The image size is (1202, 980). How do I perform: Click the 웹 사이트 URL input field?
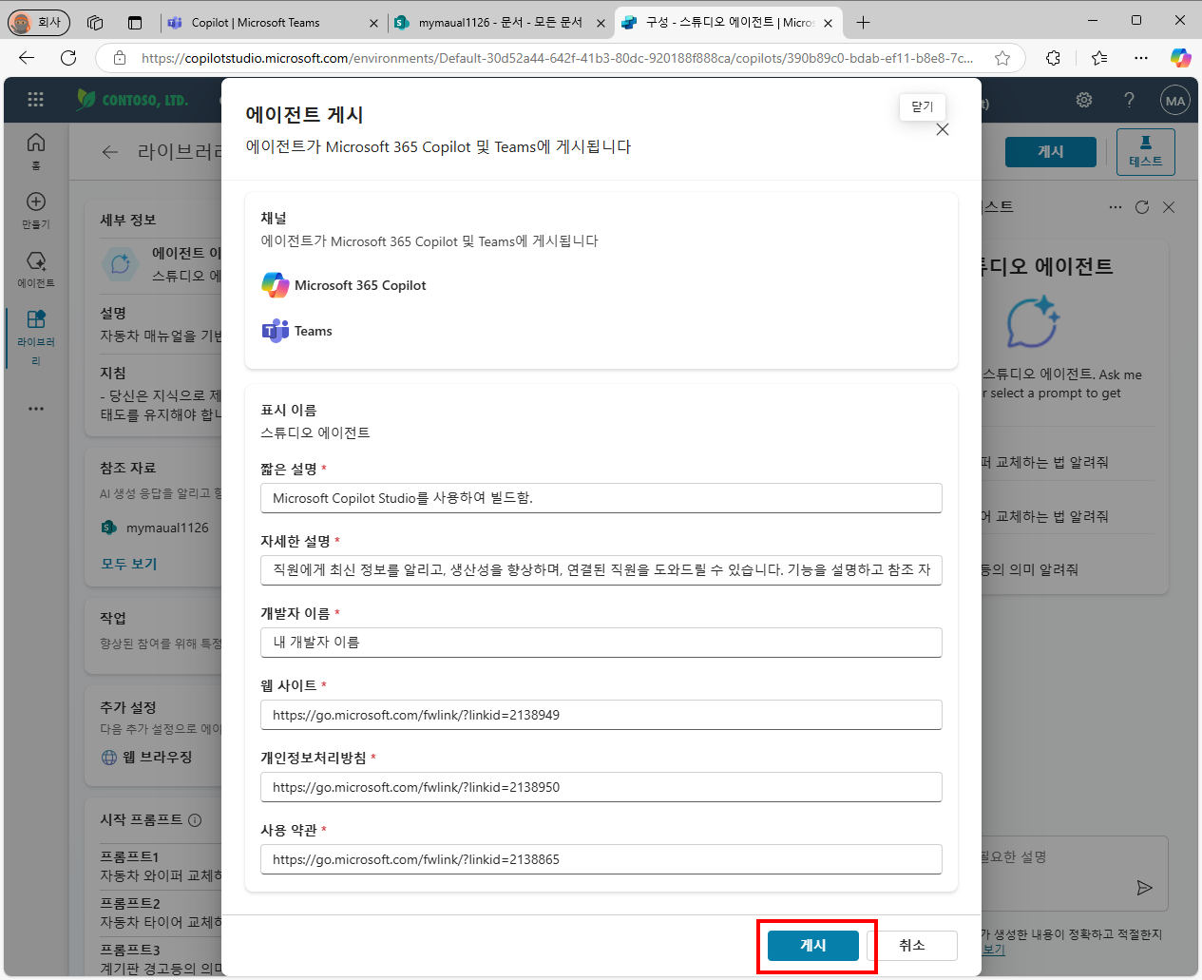point(601,715)
